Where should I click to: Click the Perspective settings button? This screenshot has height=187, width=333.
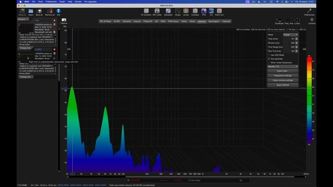283,76
